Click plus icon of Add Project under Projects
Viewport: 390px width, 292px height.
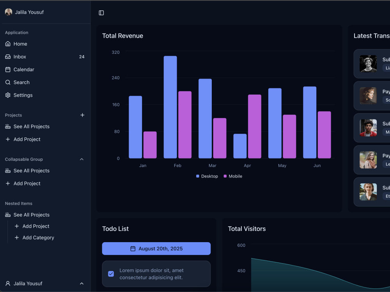tap(8, 139)
